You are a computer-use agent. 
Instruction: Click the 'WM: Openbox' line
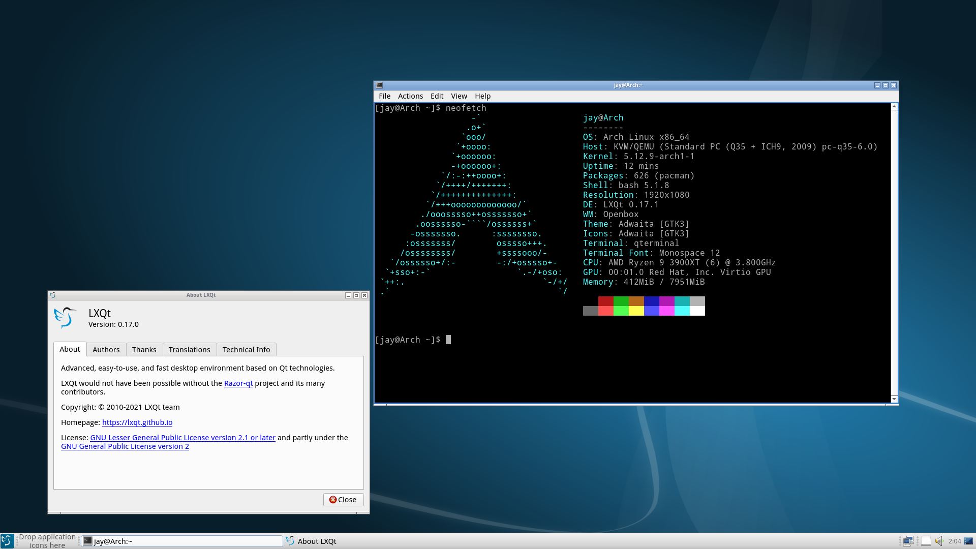pos(611,215)
